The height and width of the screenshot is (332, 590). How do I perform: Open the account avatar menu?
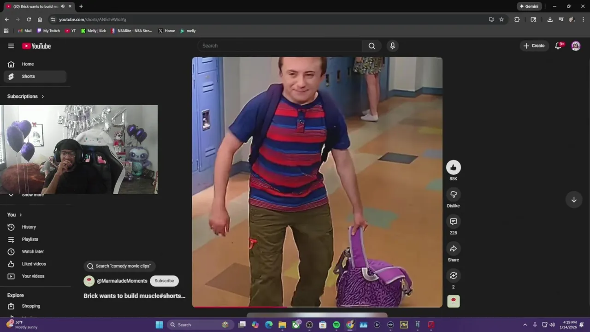coord(576,46)
